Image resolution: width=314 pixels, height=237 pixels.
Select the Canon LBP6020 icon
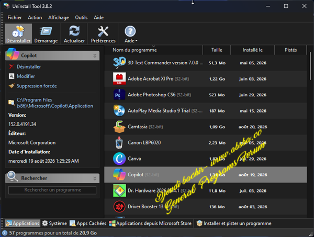(119, 143)
